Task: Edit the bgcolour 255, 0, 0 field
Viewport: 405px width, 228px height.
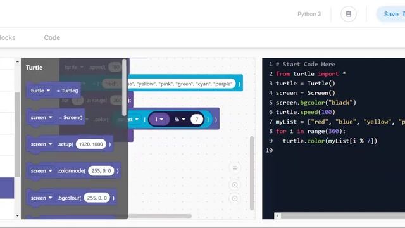Action: pos(97,198)
